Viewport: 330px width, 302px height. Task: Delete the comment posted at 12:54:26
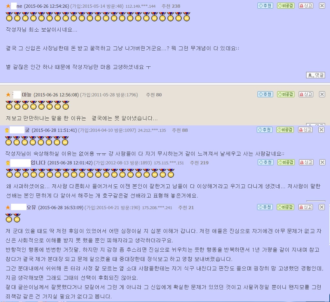pos(322,6)
